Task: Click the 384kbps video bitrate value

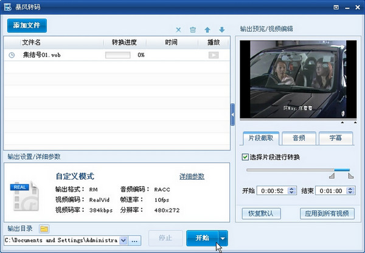Action: pos(101,211)
